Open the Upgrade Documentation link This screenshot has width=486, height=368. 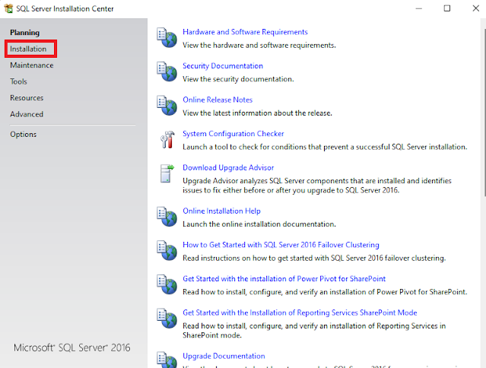(224, 356)
